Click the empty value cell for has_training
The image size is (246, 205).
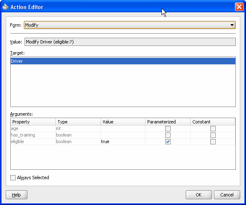pyautogui.click(x=123, y=135)
